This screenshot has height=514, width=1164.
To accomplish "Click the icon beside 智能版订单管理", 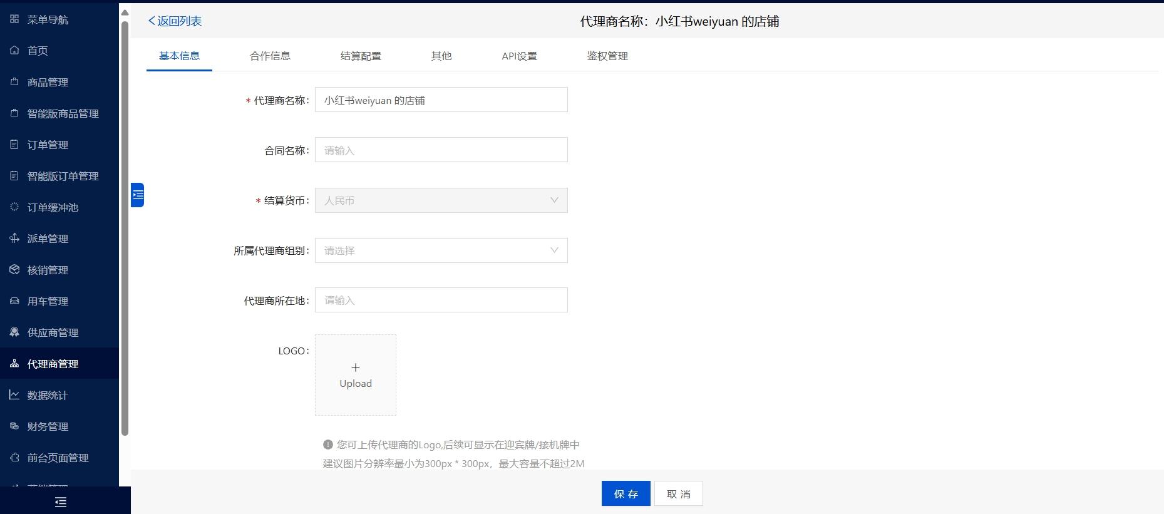I will pyautogui.click(x=14, y=175).
